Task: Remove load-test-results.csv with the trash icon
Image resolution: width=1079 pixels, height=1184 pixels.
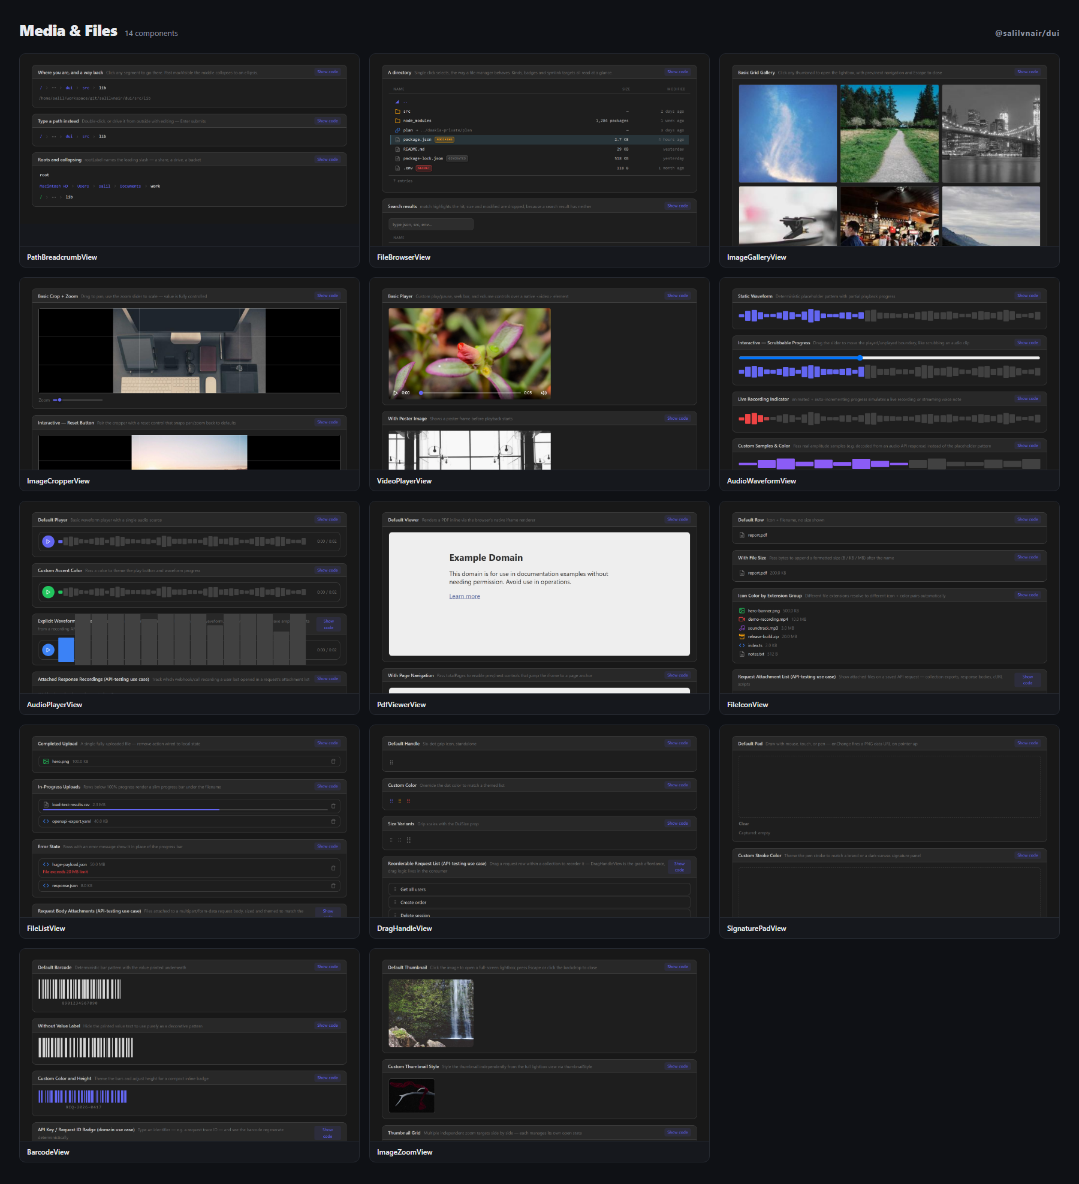Action: (x=333, y=806)
